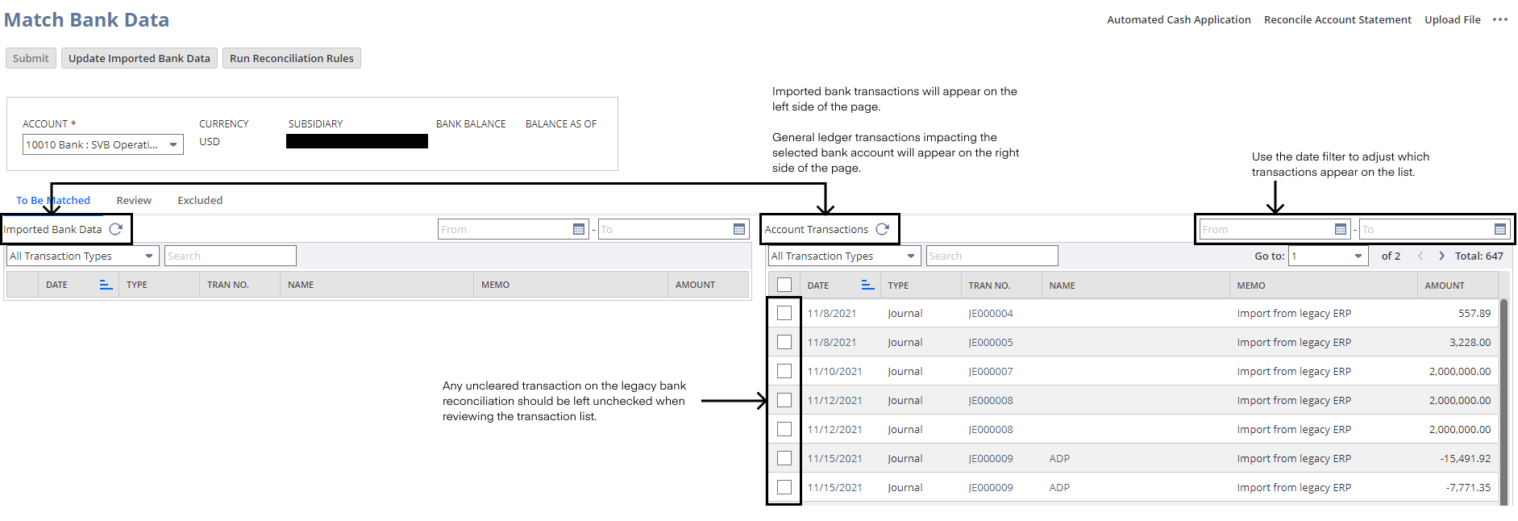The image size is (1518, 521).
Task: Click the Submit button
Action: pyautogui.click(x=31, y=58)
